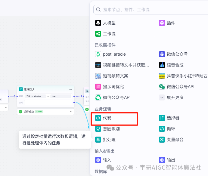Image resolution: width=208 pixels, height=176 pixels.
Task: Click the 抖音快手小红书B站 plugin icon
Action: (x=162, y=76)
